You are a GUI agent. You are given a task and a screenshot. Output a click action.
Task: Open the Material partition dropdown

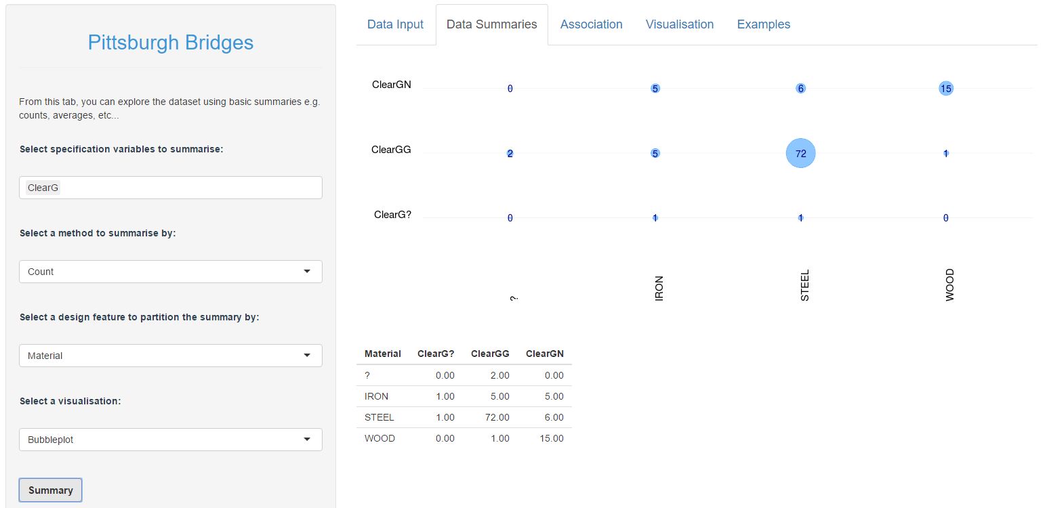click(170, 356)
